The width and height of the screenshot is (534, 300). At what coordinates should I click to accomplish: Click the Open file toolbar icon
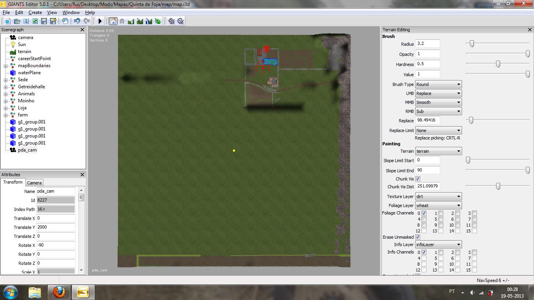click(17, 21)
